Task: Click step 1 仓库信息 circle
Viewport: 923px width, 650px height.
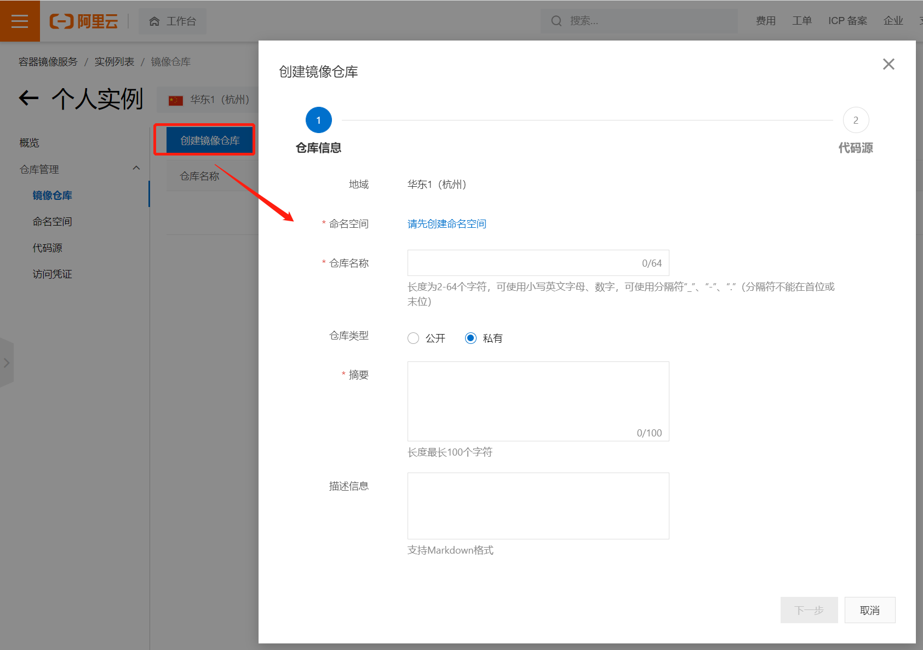Action: (x=319, y=120)
